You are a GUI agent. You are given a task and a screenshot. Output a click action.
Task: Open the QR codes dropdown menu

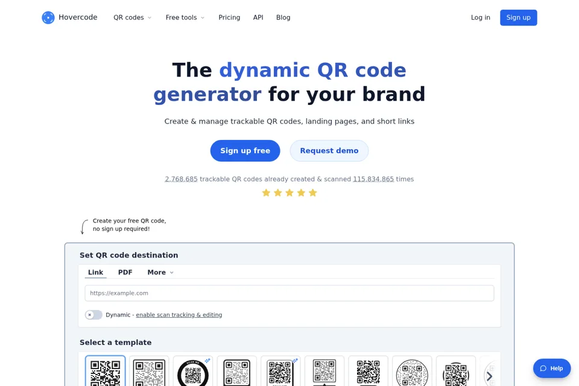coord(132,17)
